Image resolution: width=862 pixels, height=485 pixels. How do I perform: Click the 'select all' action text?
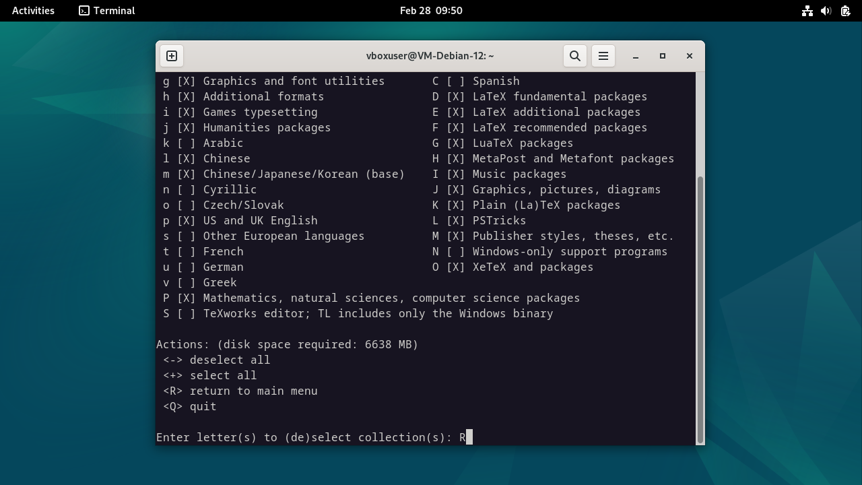click(x=223, y=375)
